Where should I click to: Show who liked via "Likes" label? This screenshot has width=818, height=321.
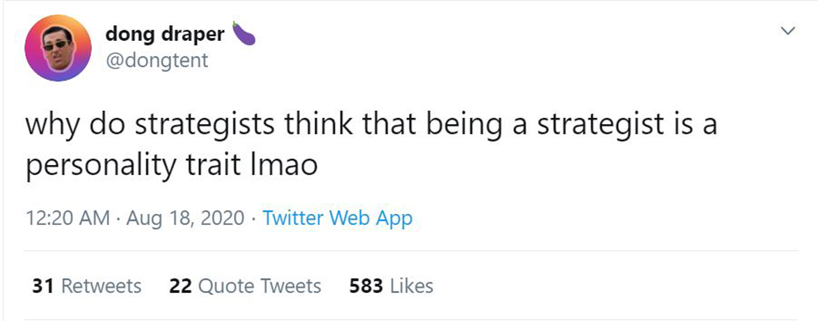click(411, 286)
